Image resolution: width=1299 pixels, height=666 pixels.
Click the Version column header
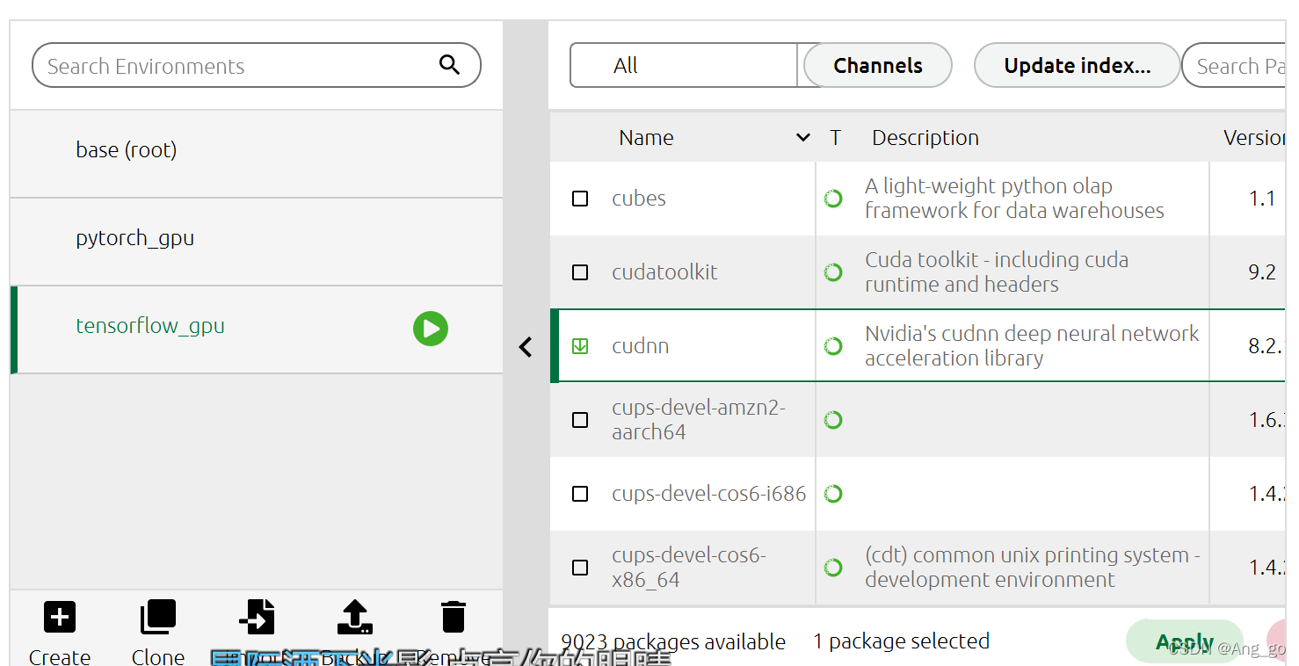pyautogui.click(x=1254, y=138)
